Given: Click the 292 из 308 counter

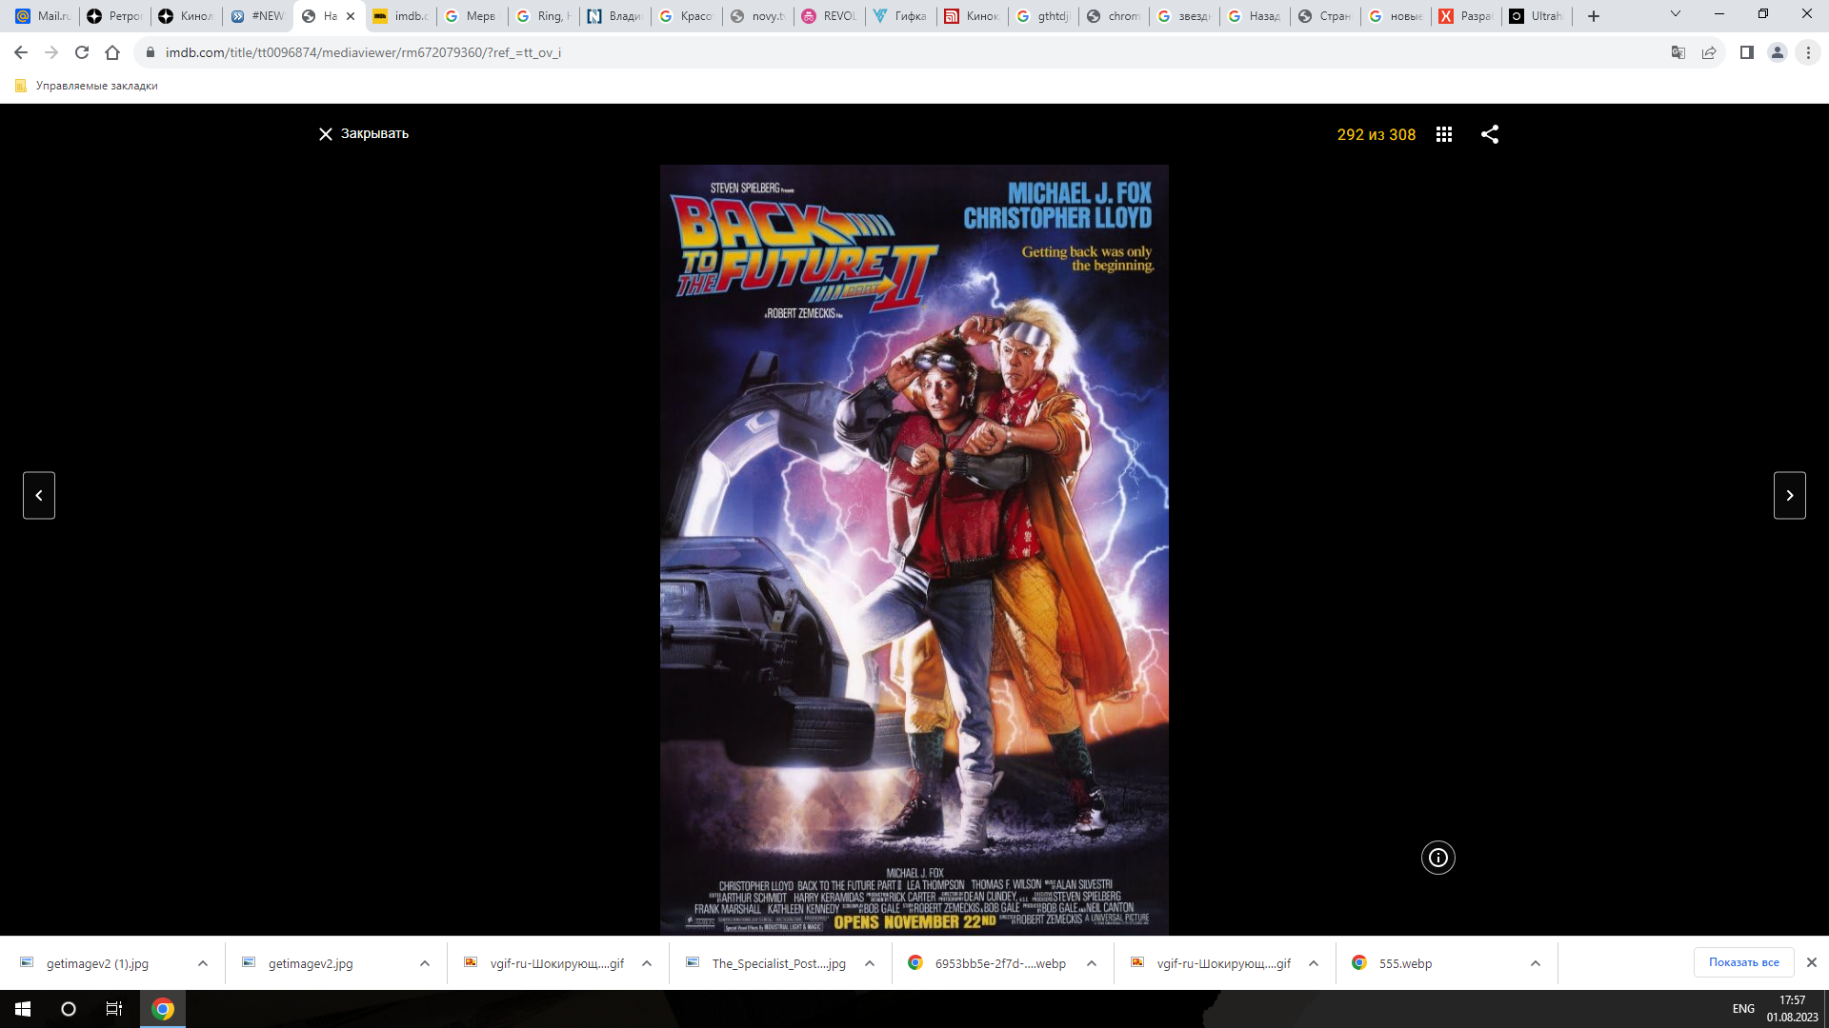Looking at the screenshot, I should pos(1376,135).
